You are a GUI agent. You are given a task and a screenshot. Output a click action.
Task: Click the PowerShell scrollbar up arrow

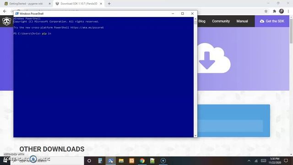tap(195, 19)
